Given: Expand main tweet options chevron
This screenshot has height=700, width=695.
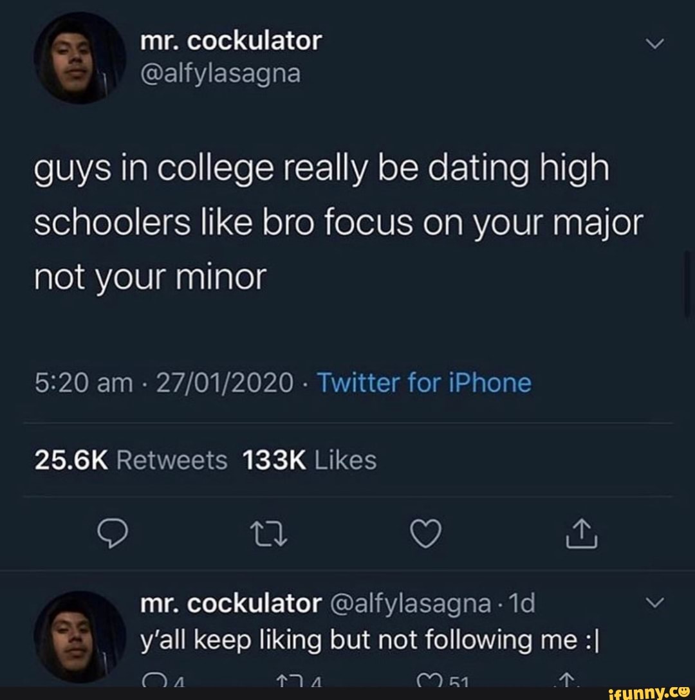Looking at the screenshot, I should (655, 44).
